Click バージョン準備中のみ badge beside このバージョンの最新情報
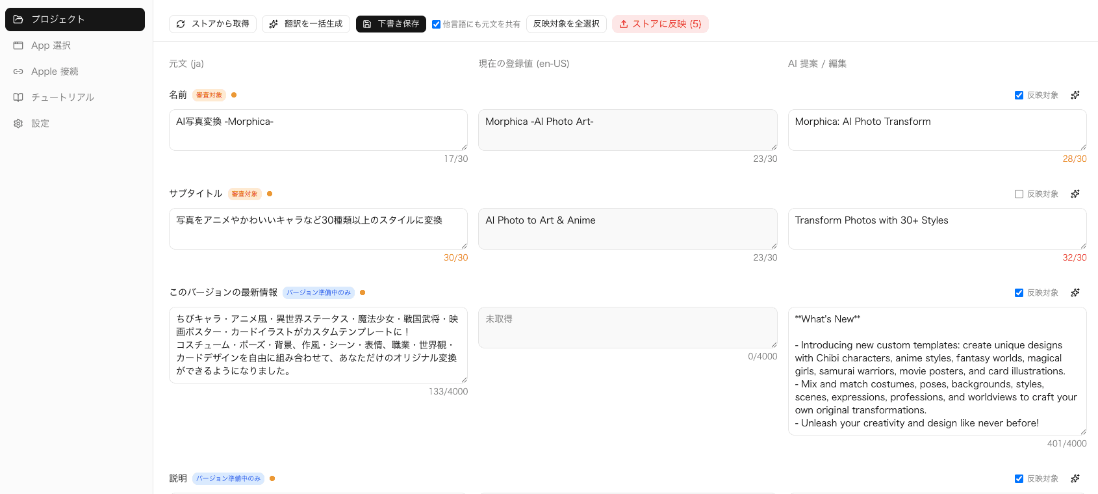This screenshot has height=494, width=1098. point(318,292)
